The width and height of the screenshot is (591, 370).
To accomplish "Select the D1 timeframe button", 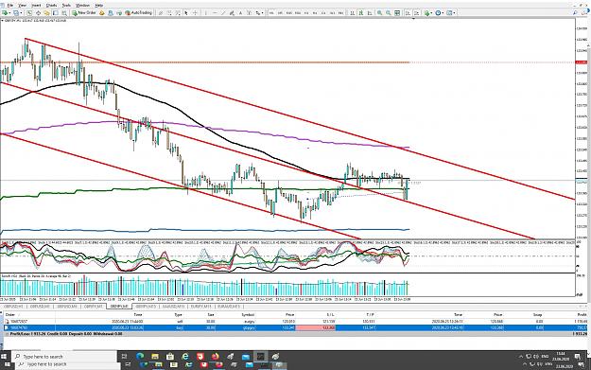I will coord(323,13).
